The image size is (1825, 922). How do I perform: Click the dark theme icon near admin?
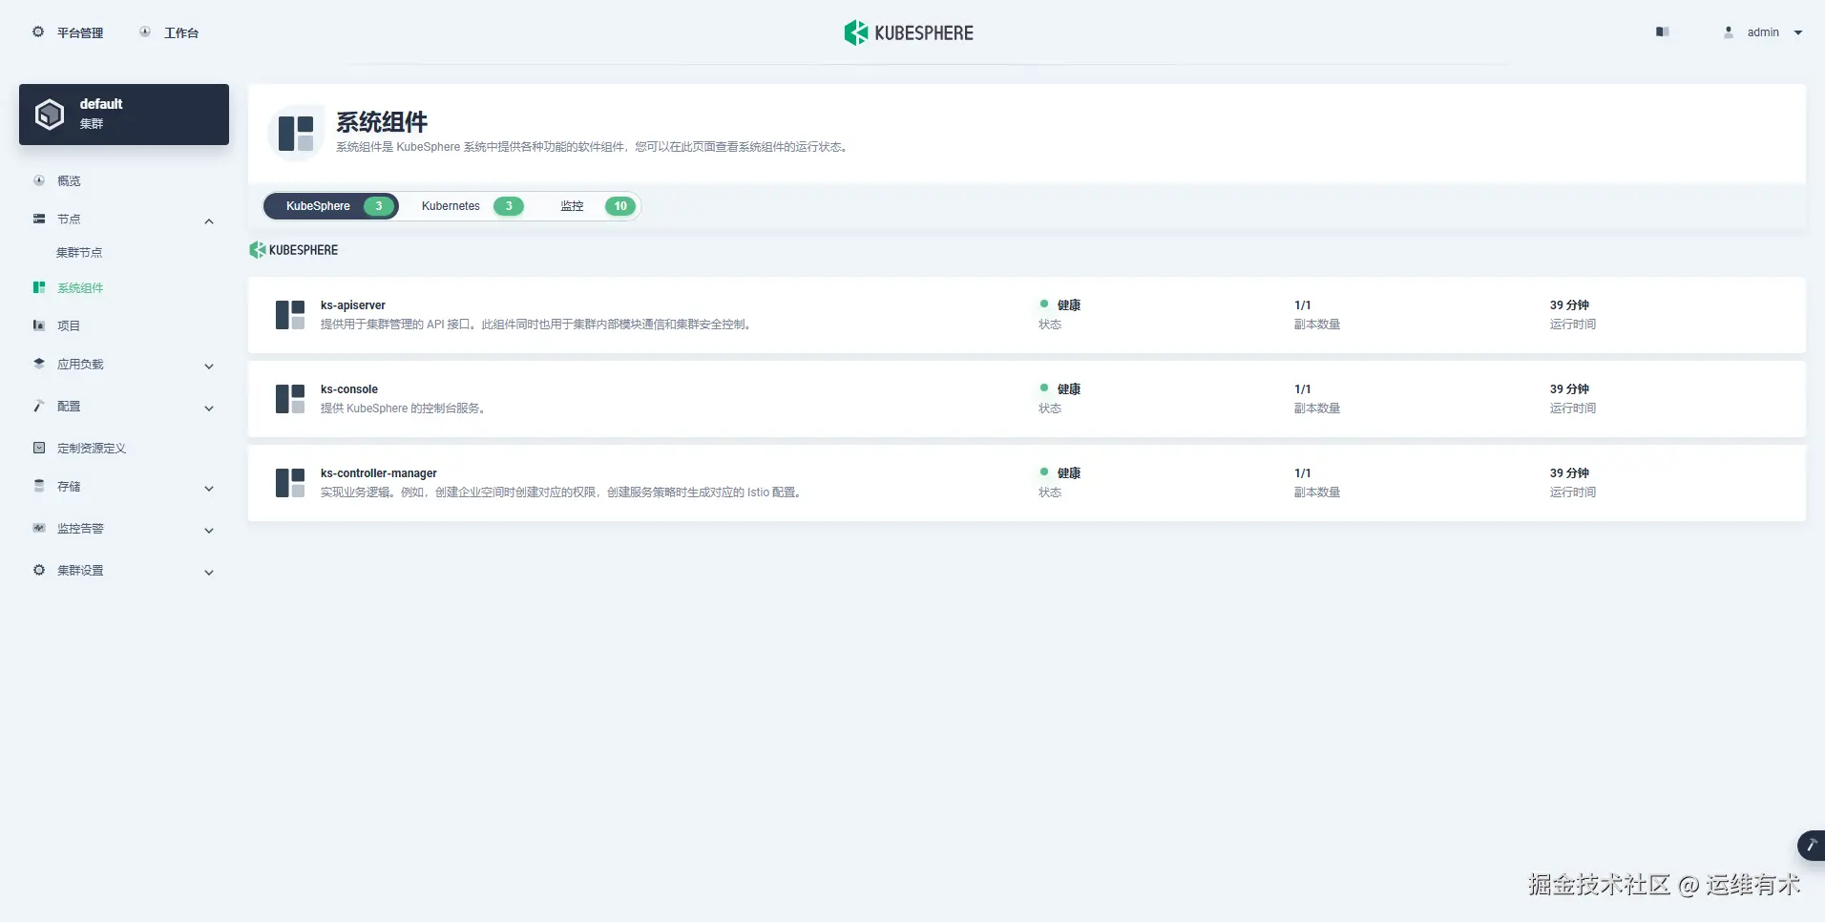1662,31
